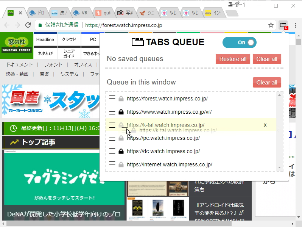Viewport: 302px width, 227px height.
Task: Open the クラウド navigation item
Action: (x=69, y=39)
